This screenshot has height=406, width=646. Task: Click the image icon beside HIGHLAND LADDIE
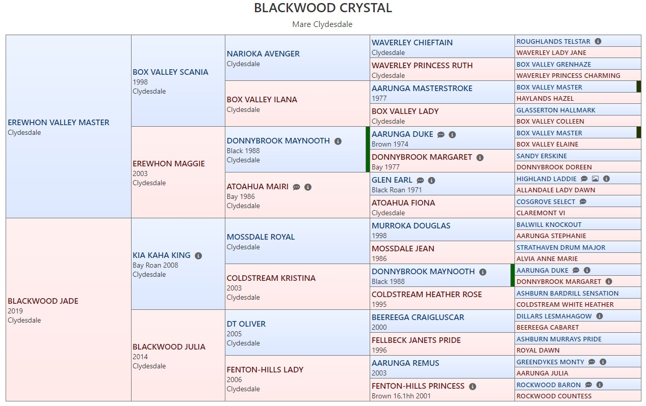click(x=595, y=179)
